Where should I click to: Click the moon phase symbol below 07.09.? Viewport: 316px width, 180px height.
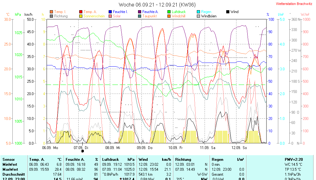click(83, 151)
